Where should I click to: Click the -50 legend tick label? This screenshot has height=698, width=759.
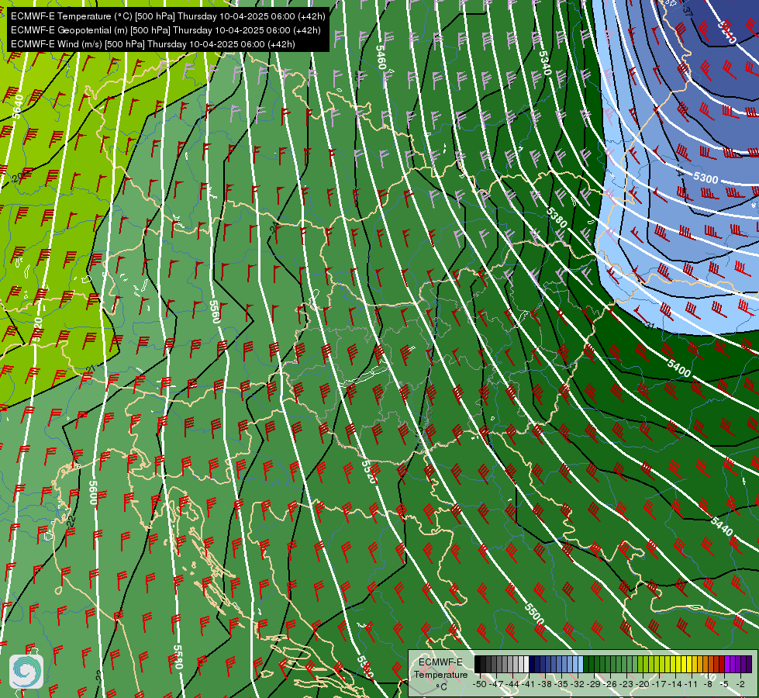[x=480, y=684]
